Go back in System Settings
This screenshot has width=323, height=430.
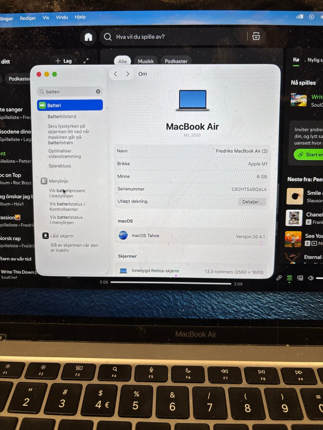coord(115,74)
